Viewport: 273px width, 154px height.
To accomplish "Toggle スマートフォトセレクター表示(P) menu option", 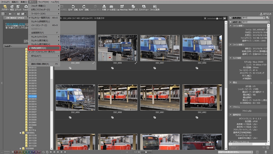I will (x=43, y=52).
